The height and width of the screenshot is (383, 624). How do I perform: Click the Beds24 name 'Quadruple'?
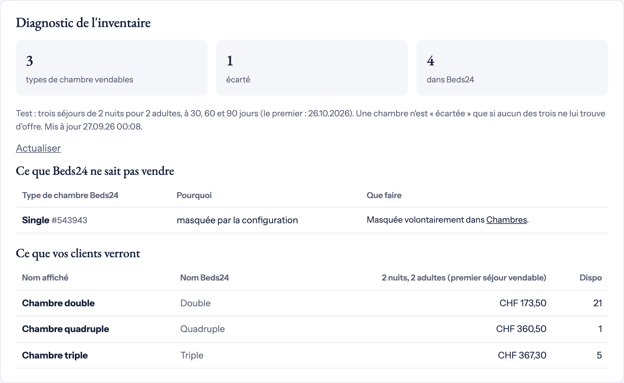[x=203, y=329]
